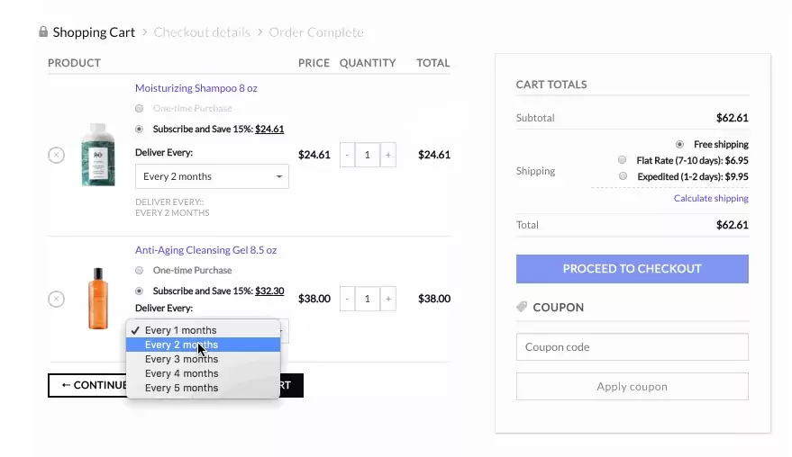Screen dimensions: 792x457
Task: Select Every 3 months option
Action: coord(181,359)
